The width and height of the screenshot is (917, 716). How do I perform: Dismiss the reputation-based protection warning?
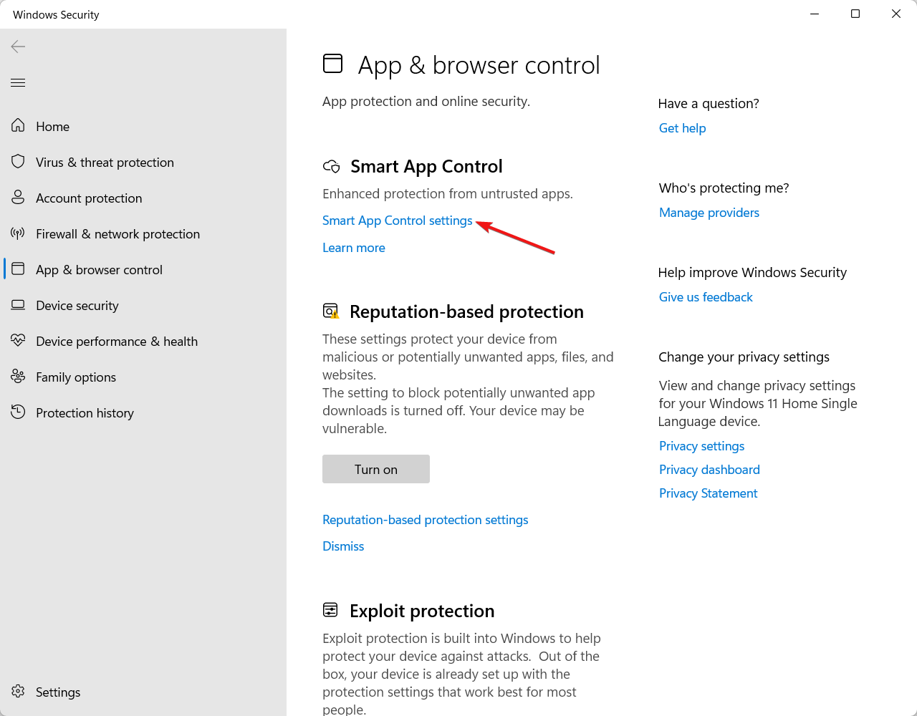pyautogui.click(x=343, y=546)
